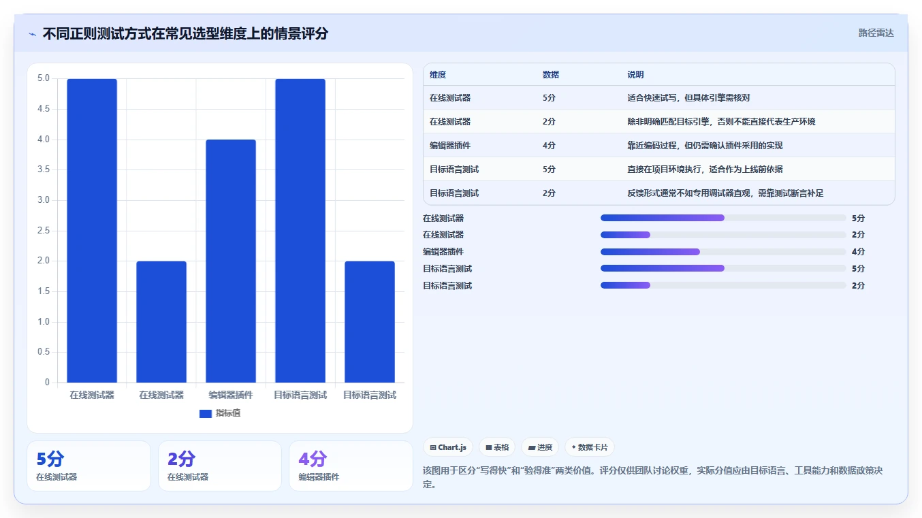
Task: Click the 目标语言测试 bar reaching 5.0
Action: point(300,231)
